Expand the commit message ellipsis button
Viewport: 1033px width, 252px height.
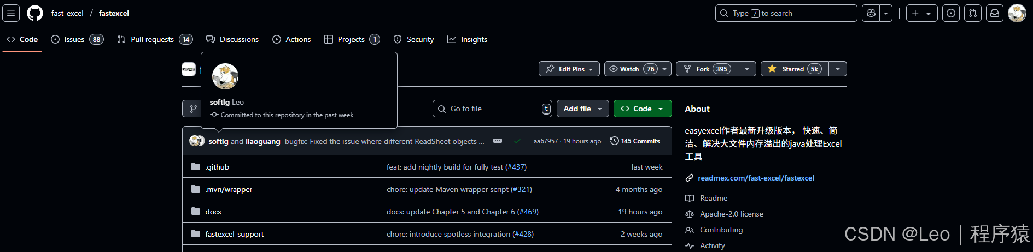coord(498,141)
